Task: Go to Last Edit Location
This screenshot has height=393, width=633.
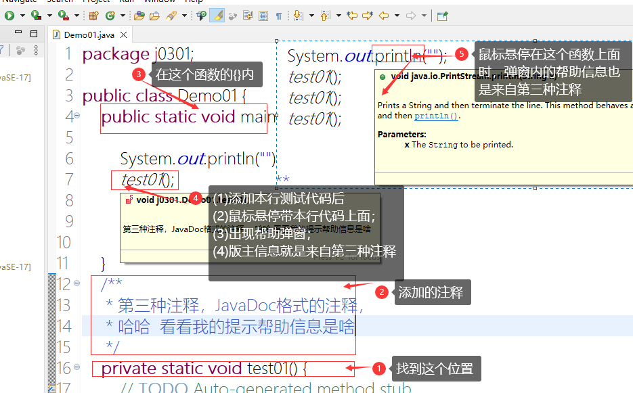Action: [353, 16]
